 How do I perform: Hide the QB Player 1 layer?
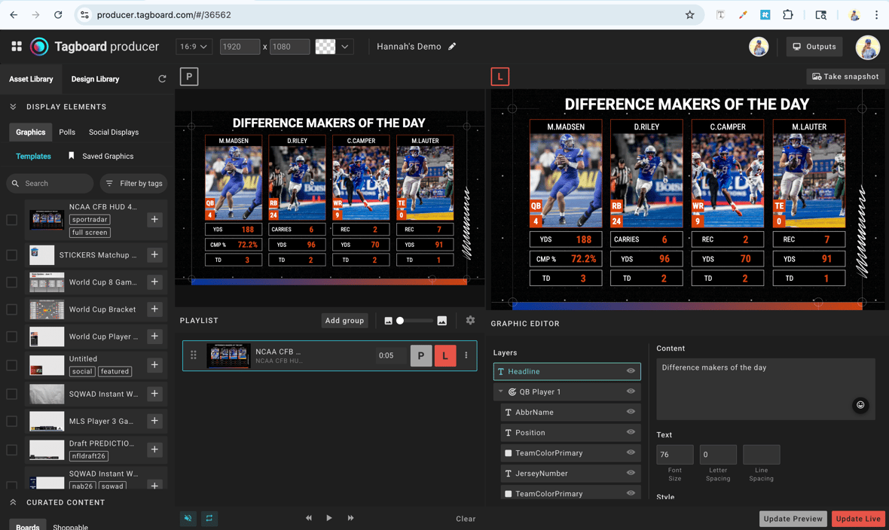tap(631, 391)
